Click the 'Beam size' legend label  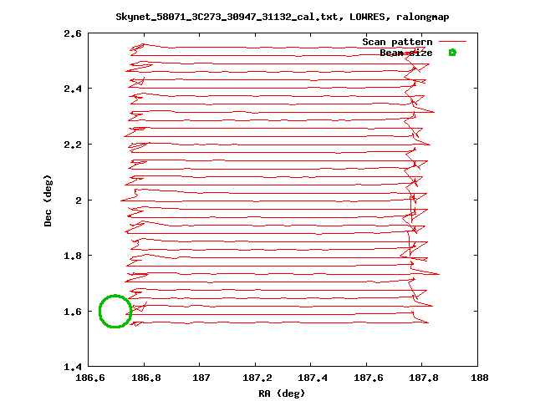click(x=406, y=53)
